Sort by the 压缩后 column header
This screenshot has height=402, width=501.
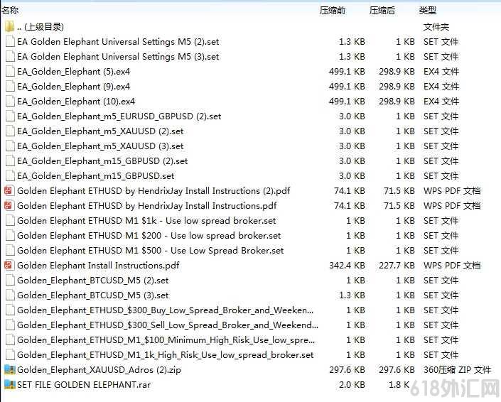pos(382,11)
